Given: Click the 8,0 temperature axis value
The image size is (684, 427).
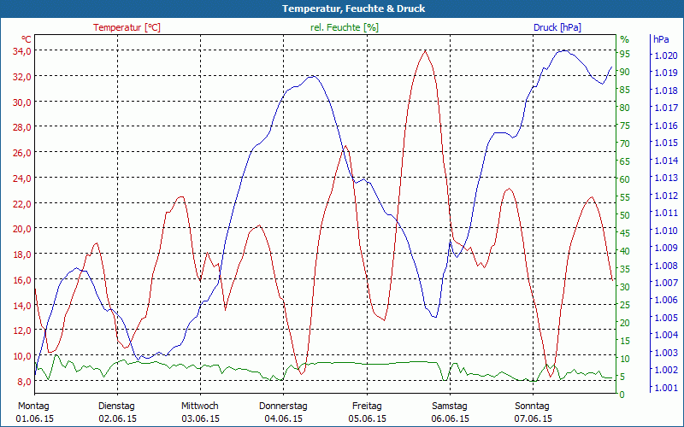Looking at the screenshot, I should point(23,382).
